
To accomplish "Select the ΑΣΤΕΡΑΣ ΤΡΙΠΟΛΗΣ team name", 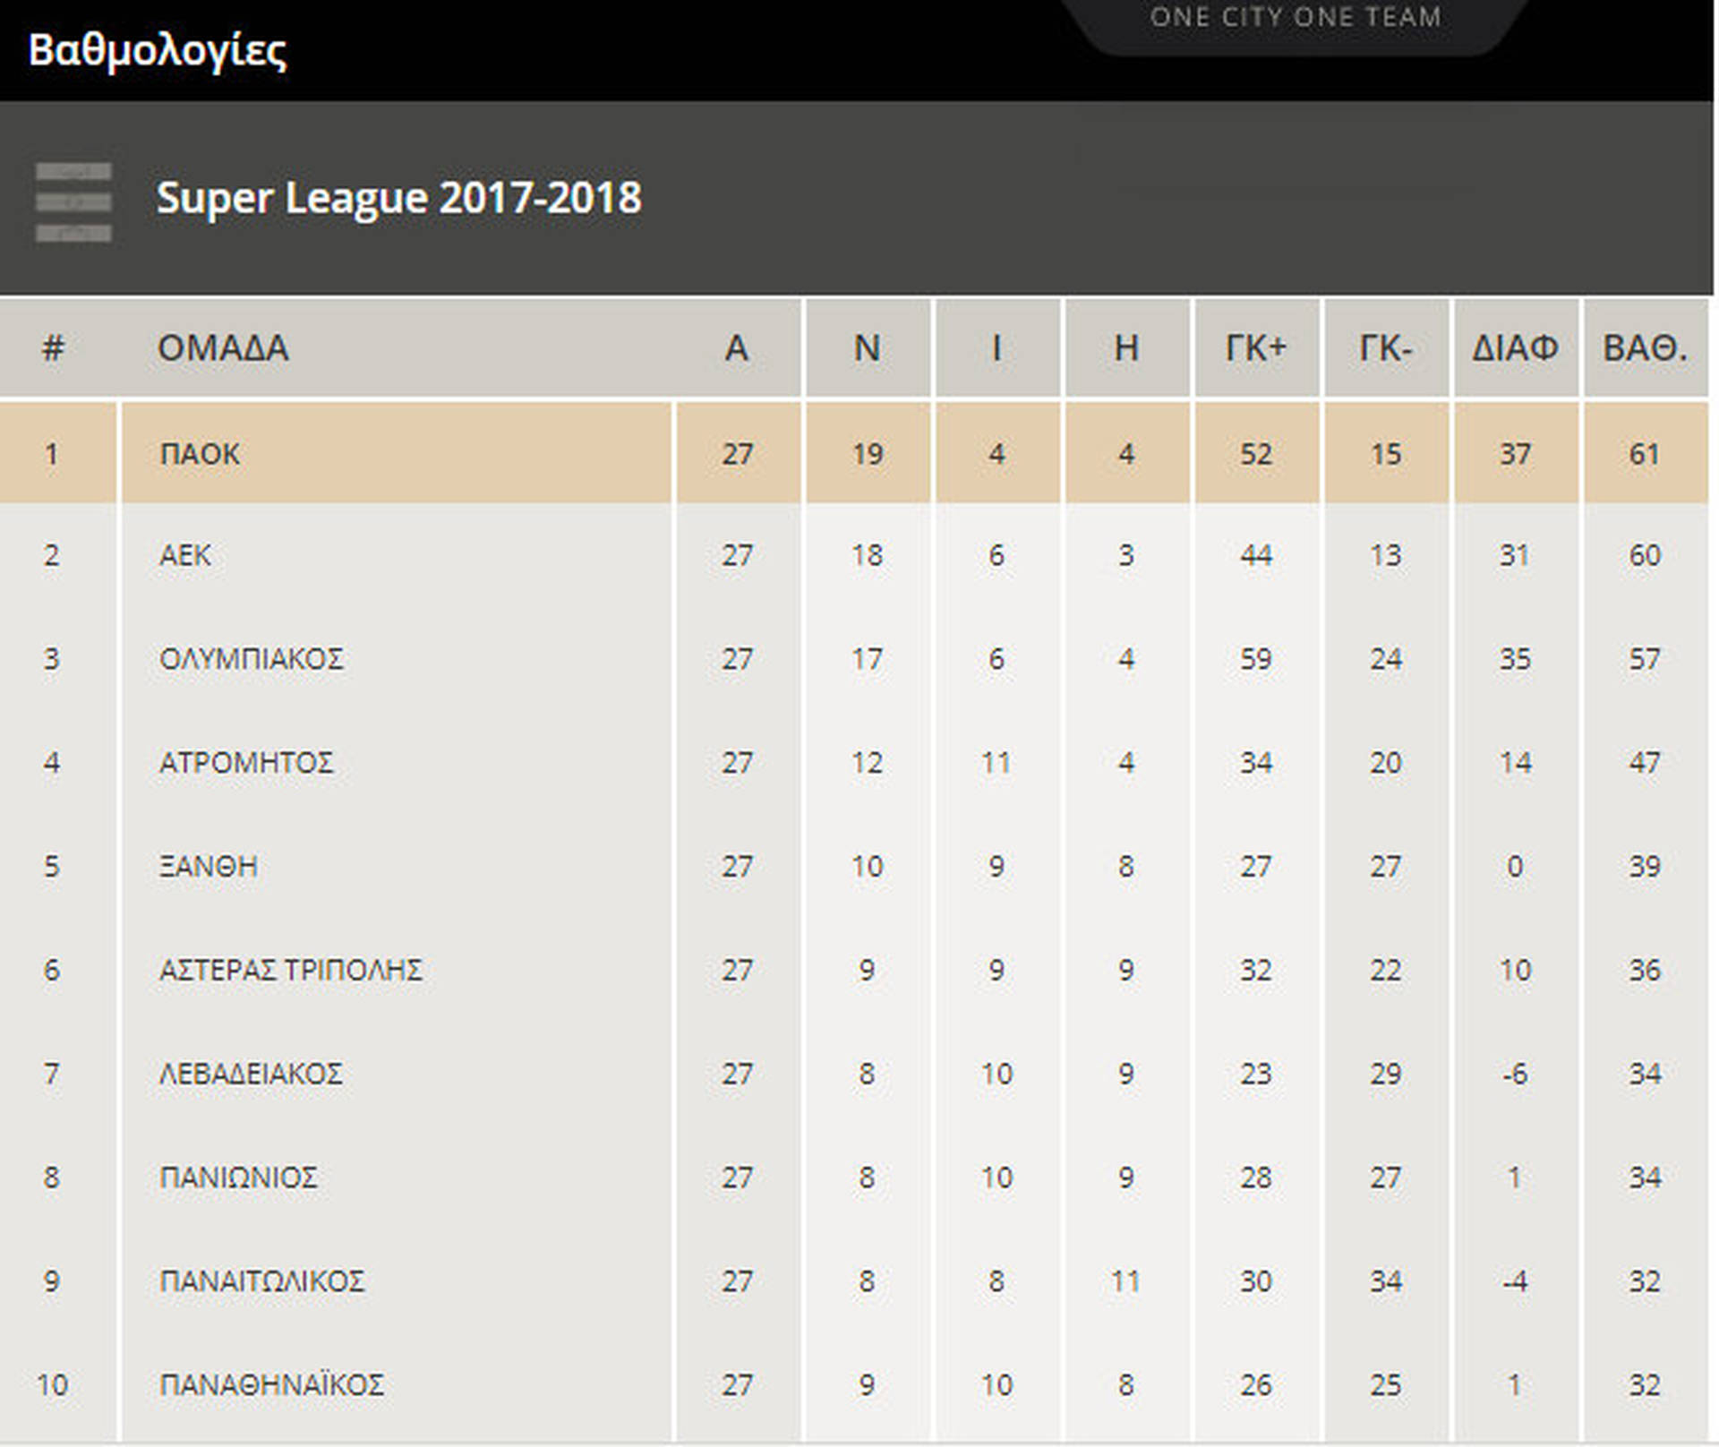I will (290, 970).
